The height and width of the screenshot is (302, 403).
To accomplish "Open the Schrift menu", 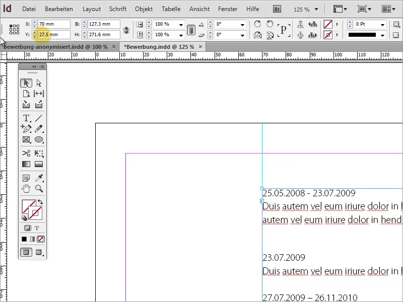I will 118,9.
